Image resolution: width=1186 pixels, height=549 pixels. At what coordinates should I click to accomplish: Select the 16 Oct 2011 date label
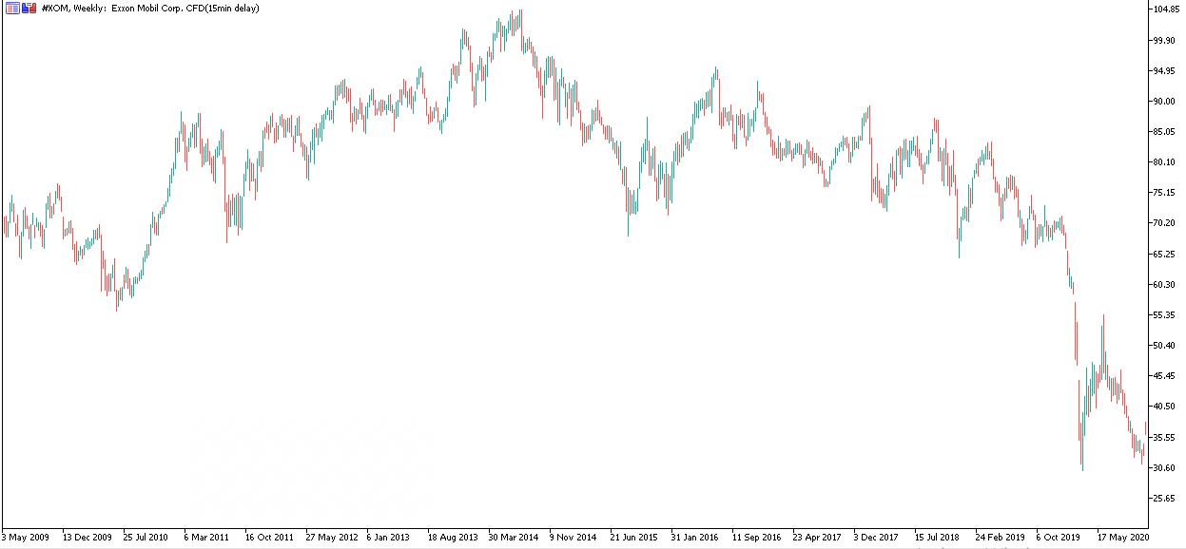click(x=268, y=537)
